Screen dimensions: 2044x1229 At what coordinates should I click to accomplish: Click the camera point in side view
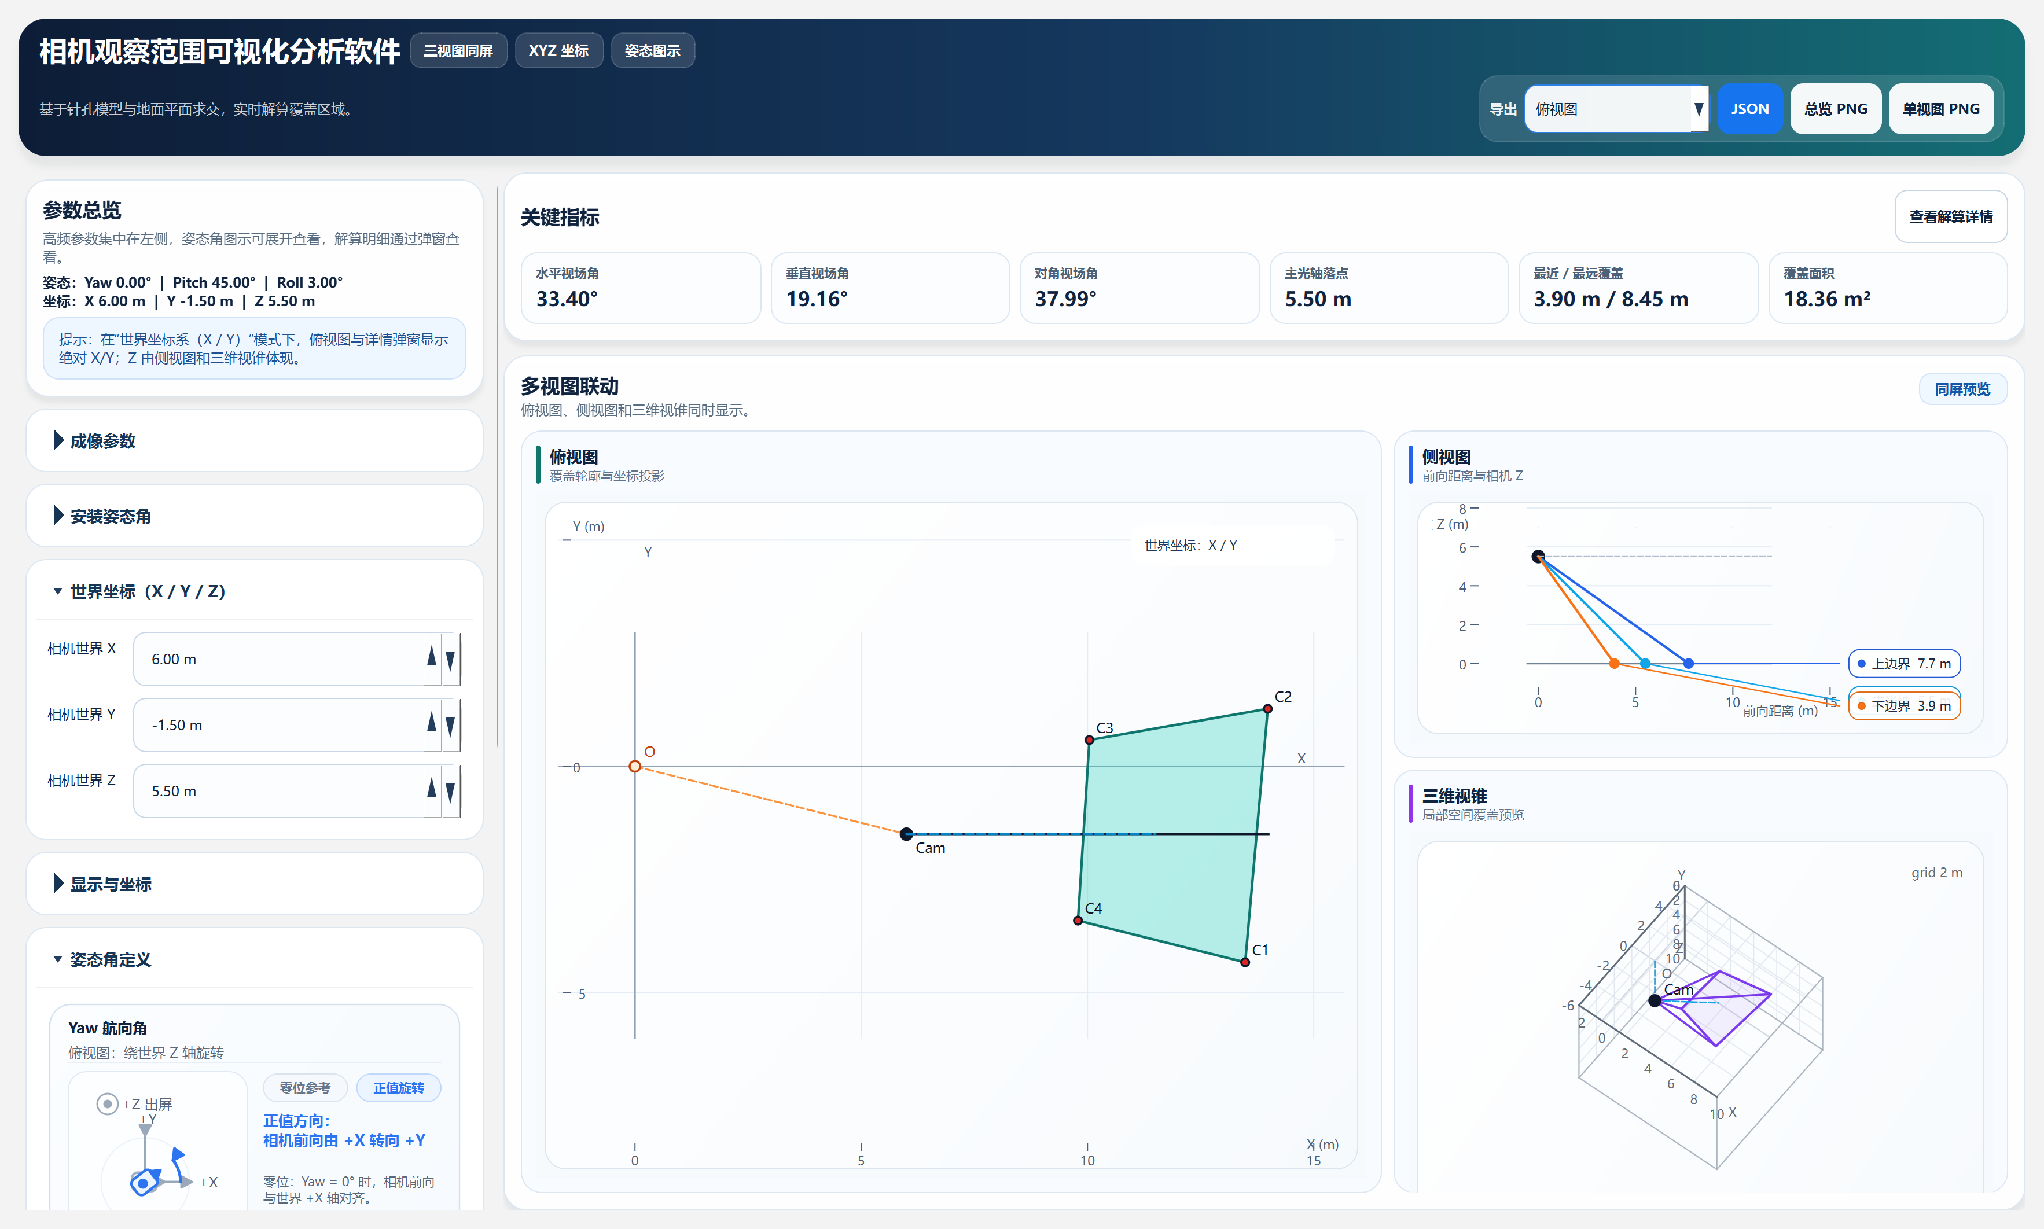click(1538, 555)
